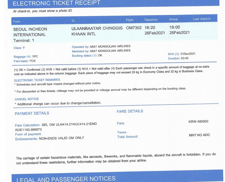Click the ROE1160.986873 value
The height and width of the screenshot is (182, 225).
[28, 130]
